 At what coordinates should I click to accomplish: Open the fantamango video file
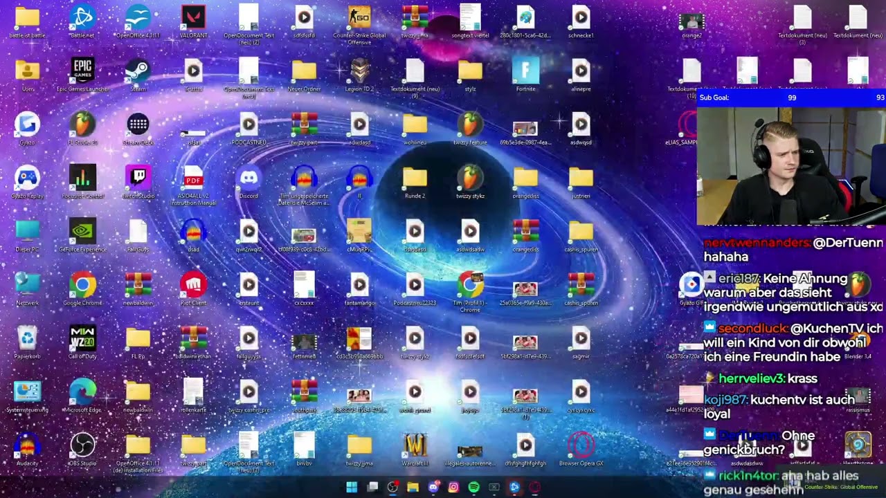tap(359, 289)
